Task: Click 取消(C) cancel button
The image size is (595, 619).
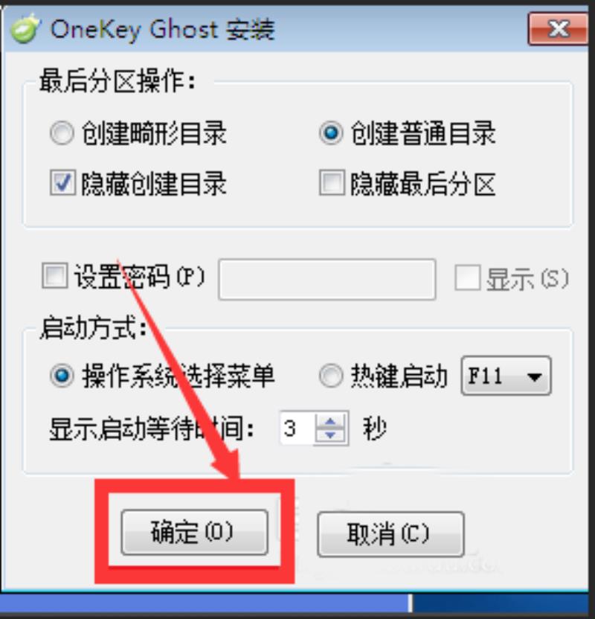Action: pyautogui.click(x=390, y=534)
